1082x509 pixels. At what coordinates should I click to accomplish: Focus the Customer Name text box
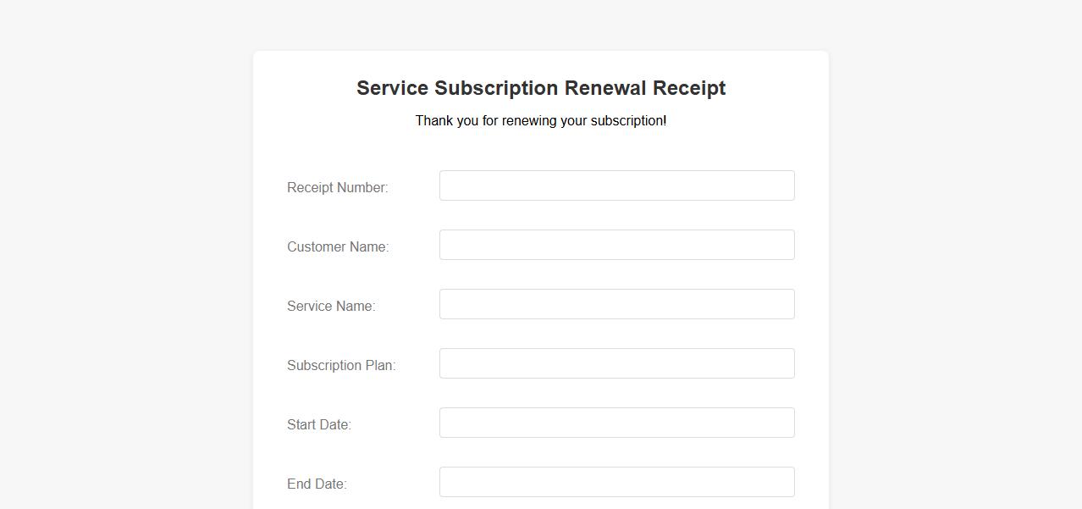616,245
